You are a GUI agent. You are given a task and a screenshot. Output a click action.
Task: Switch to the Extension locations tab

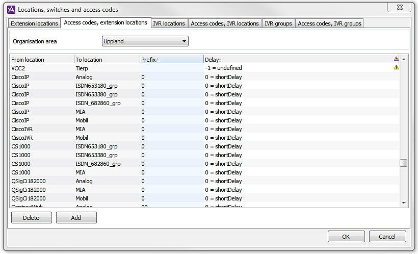point(35,23)
